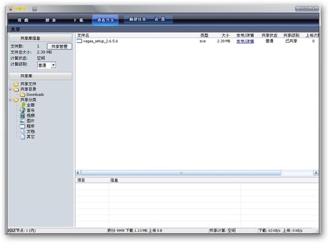The image size is (329, 243).
Task: Sort by the 大小 column header
Action: pyautogui.click(x=225, y=35)
